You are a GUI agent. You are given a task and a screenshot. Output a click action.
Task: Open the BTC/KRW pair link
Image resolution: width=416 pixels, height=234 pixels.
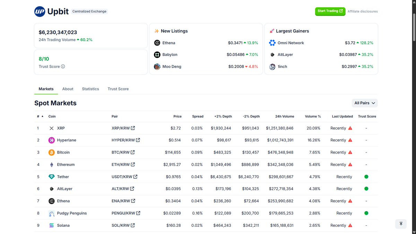pyautogui.click(x=123, y=153)
